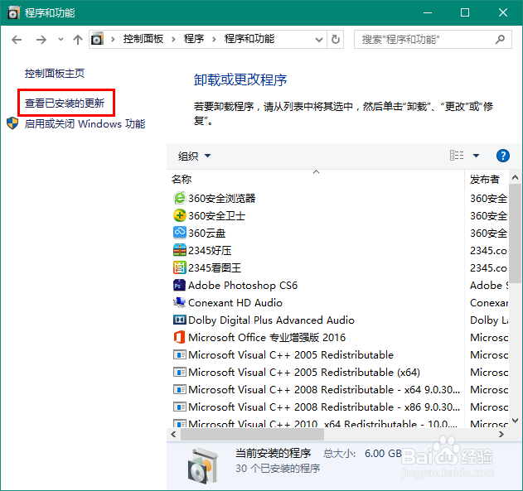Click the Visual C++ 2008 x86 icon
The width and height of the screenshot is (523, 491).
[180, 407]
